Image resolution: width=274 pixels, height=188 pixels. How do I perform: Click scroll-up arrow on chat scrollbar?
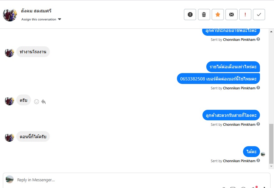click(x=271, y=32)
